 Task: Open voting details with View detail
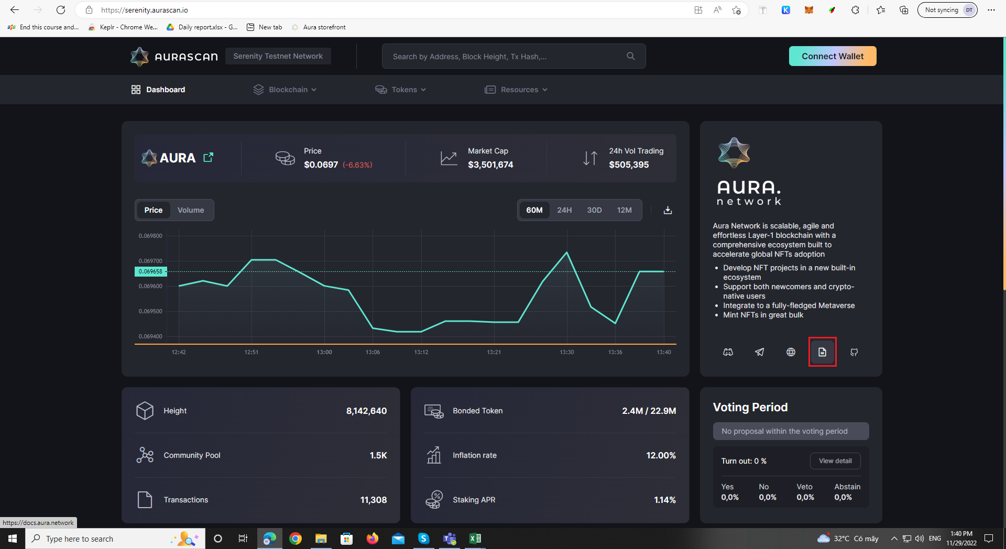(835, 461)
